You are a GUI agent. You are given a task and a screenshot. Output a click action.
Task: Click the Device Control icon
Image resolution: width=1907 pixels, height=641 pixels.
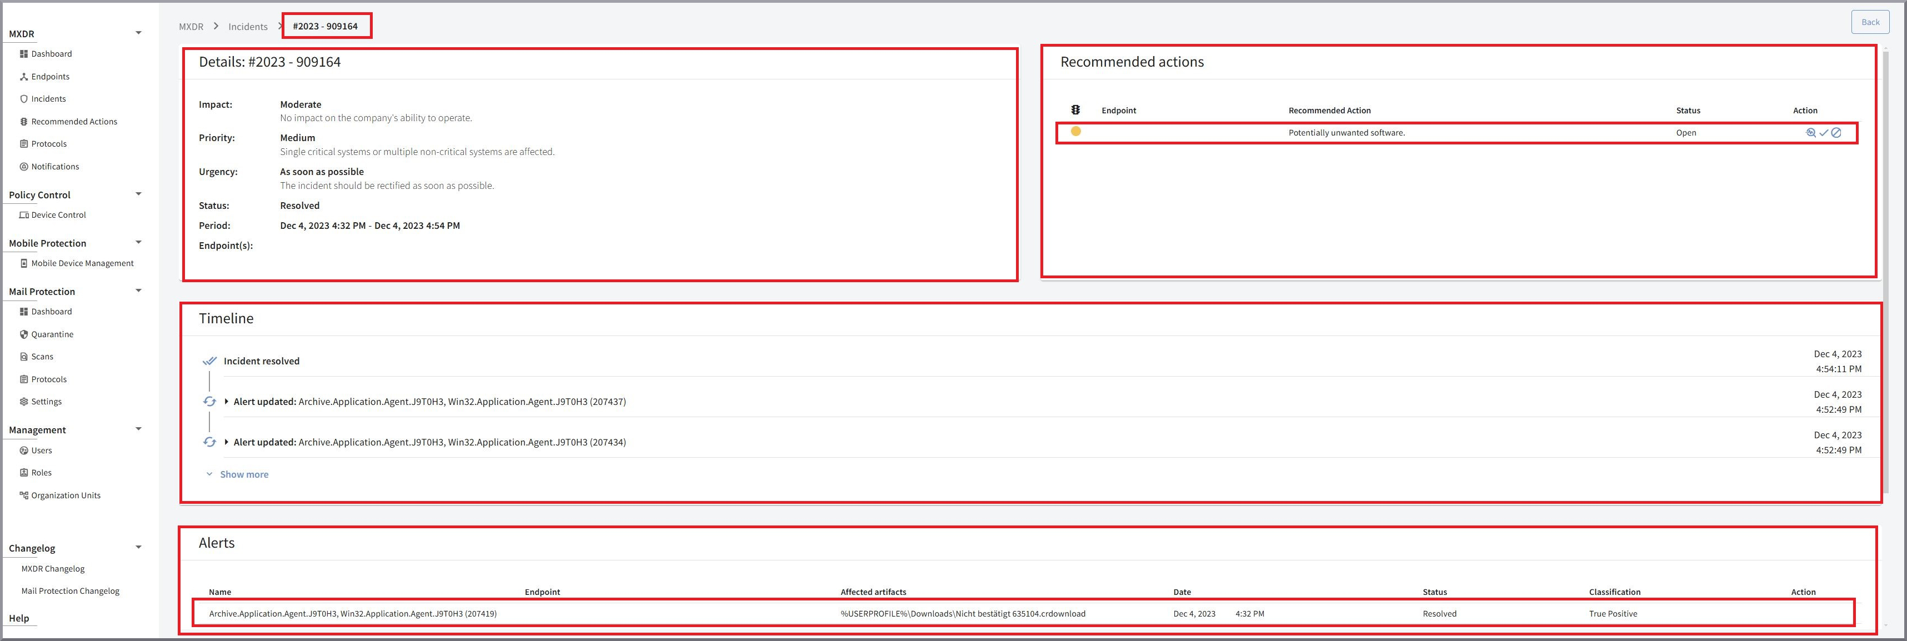click(x=24, y=216)
